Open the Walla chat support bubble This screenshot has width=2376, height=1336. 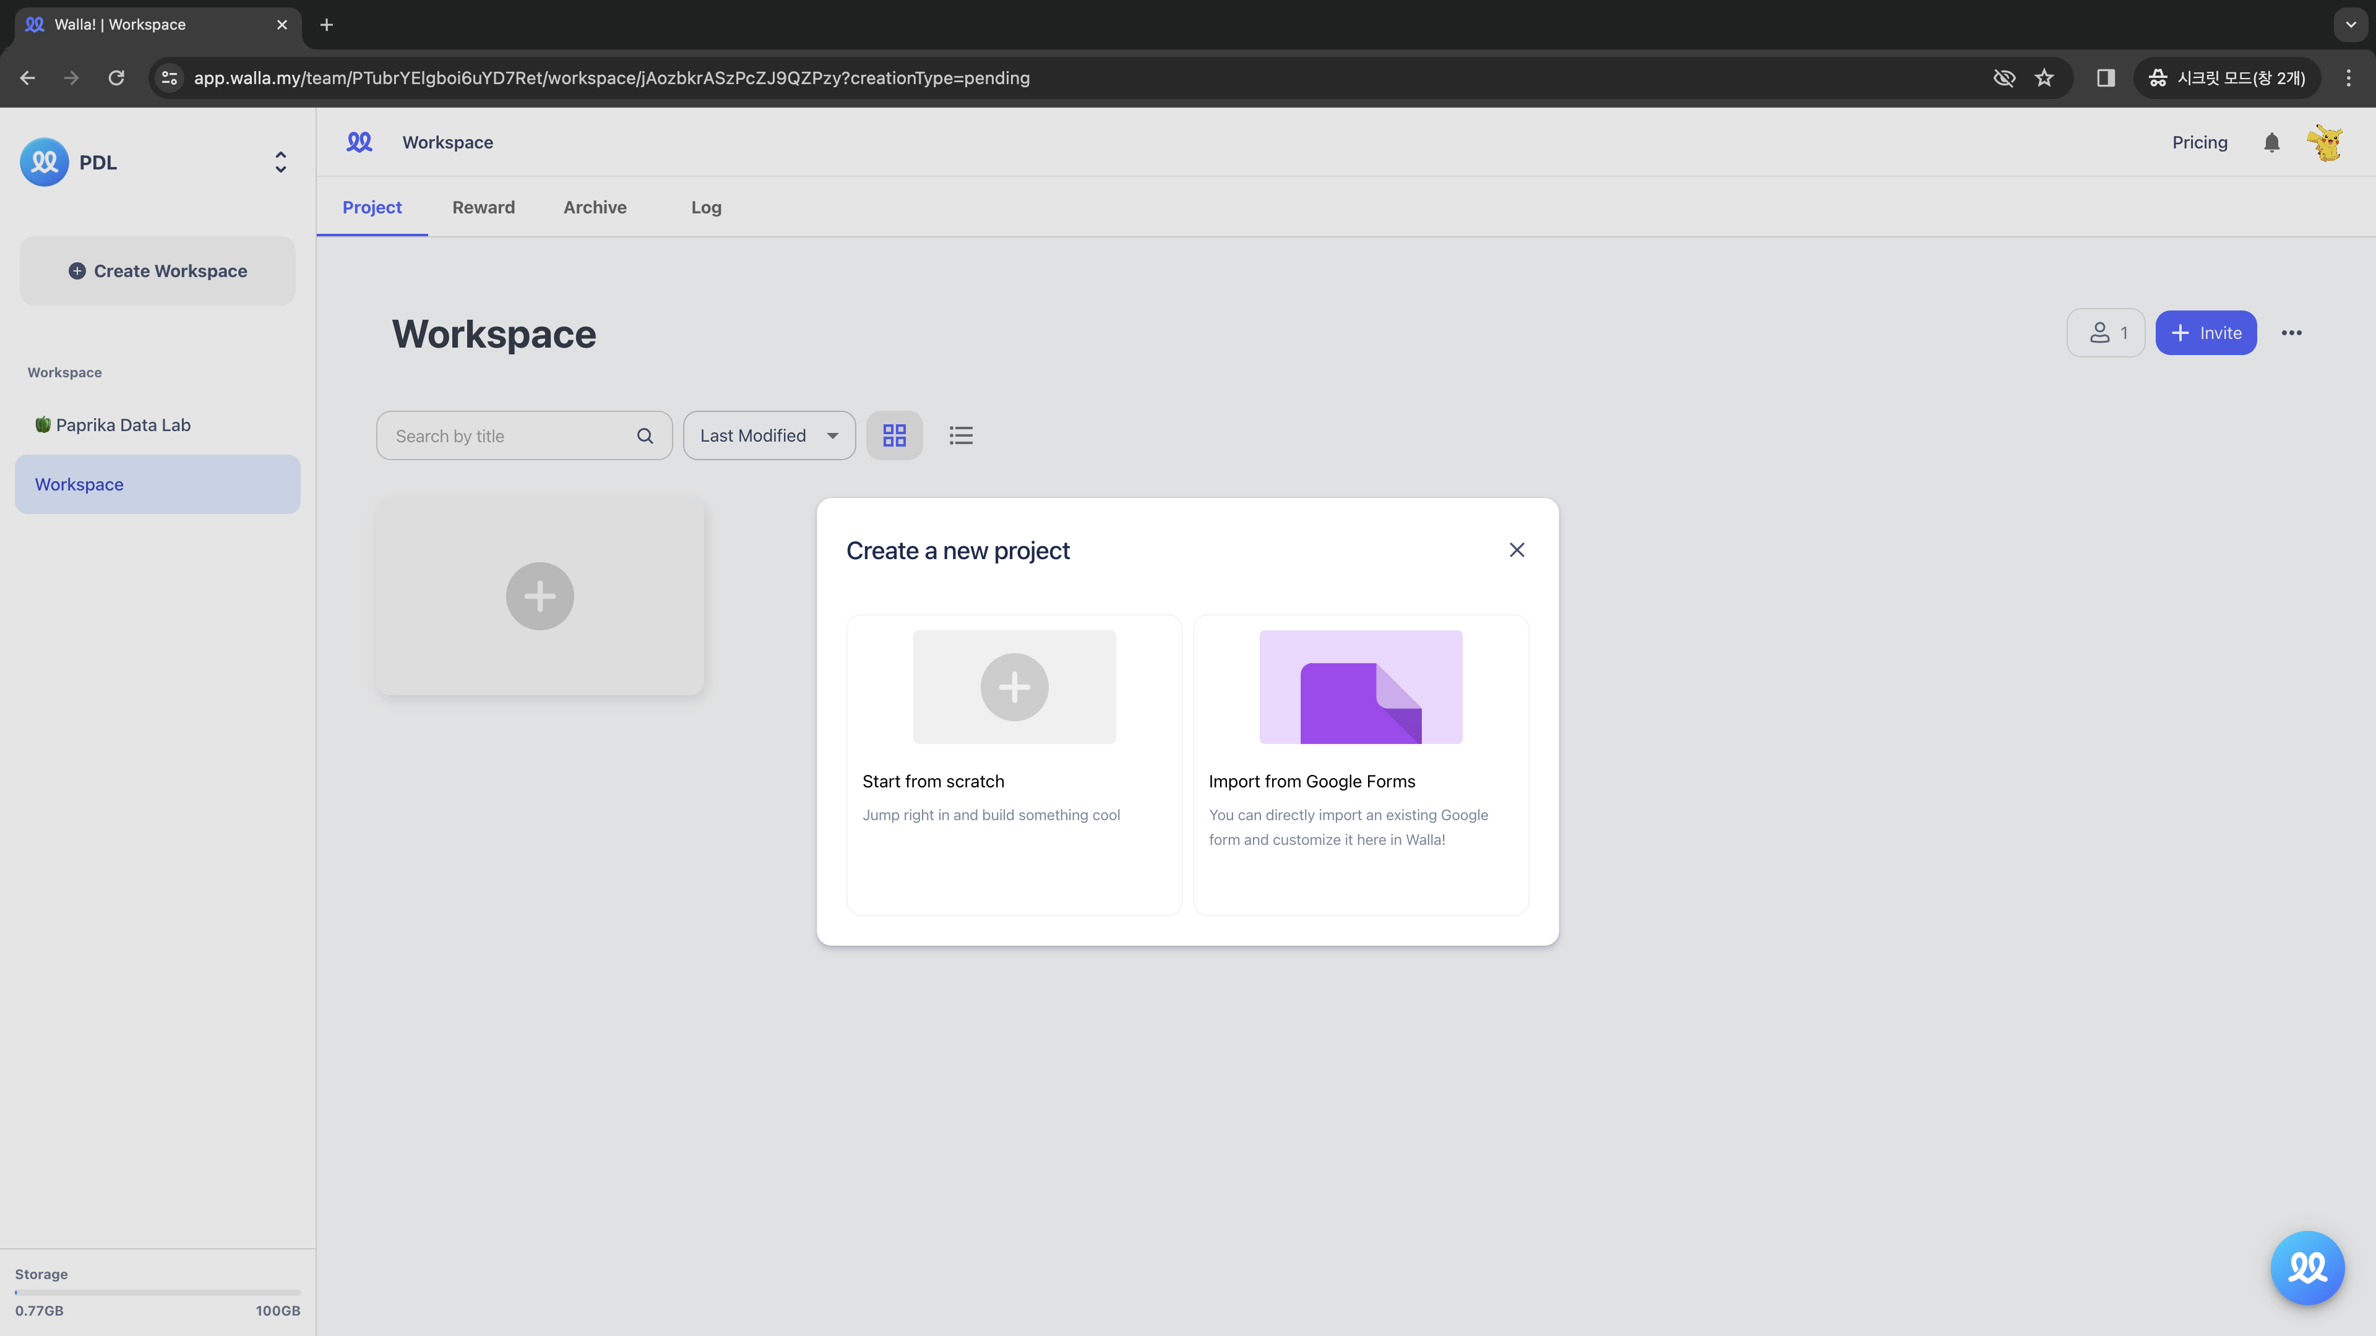pos(2307,1268)
